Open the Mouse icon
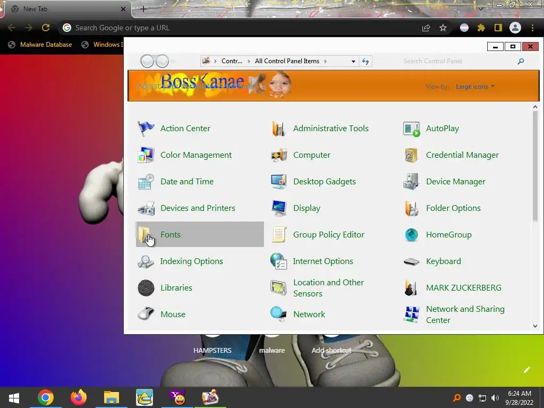The width and height of the screenshot is (544, 408). click(146, 314)
